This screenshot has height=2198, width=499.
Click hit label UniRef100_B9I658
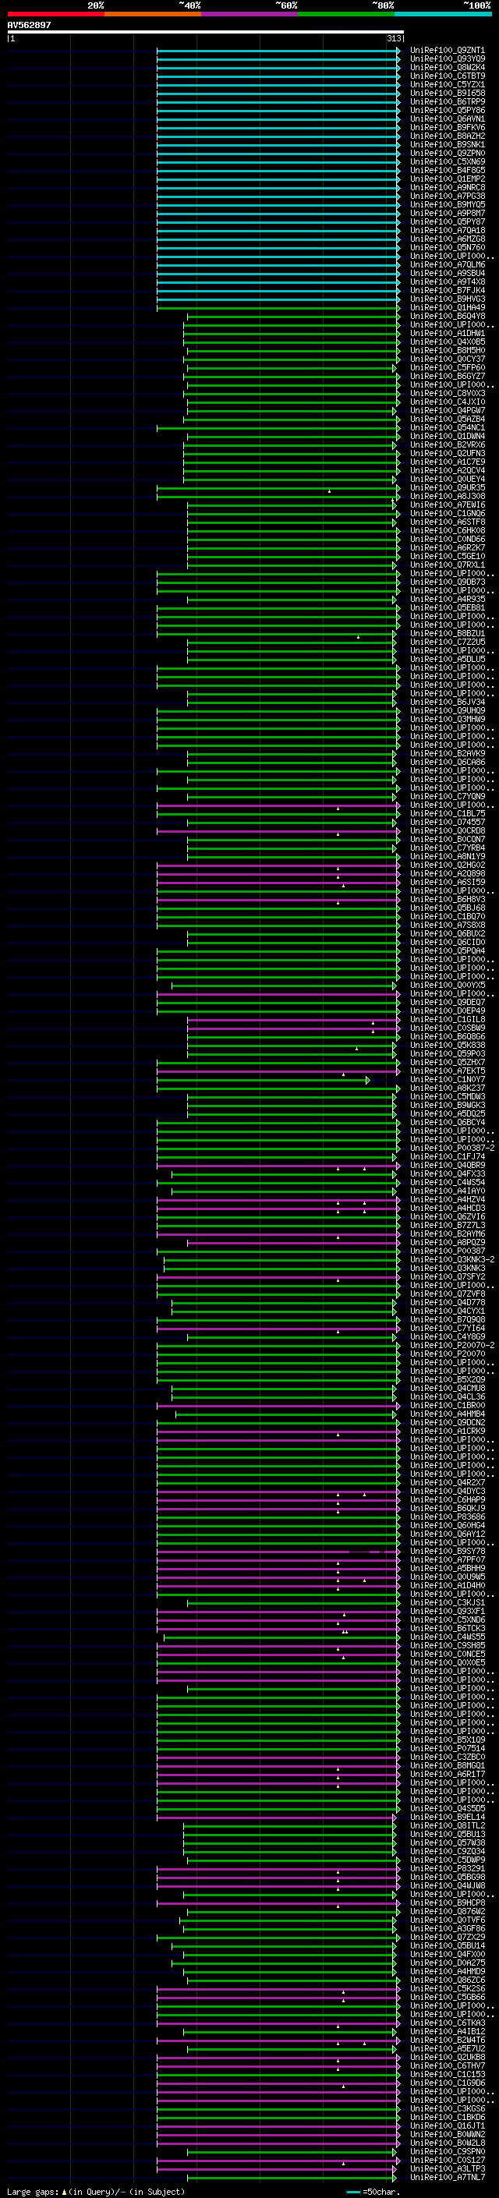[x=447, y=93]
